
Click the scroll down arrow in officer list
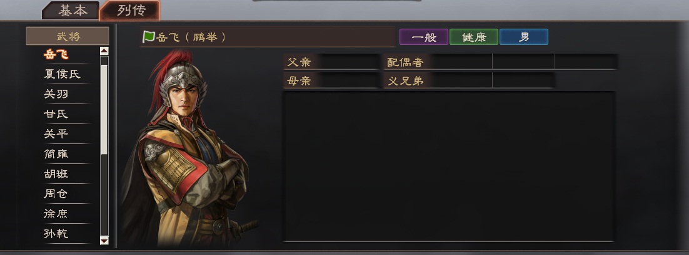tap(104, 240)
